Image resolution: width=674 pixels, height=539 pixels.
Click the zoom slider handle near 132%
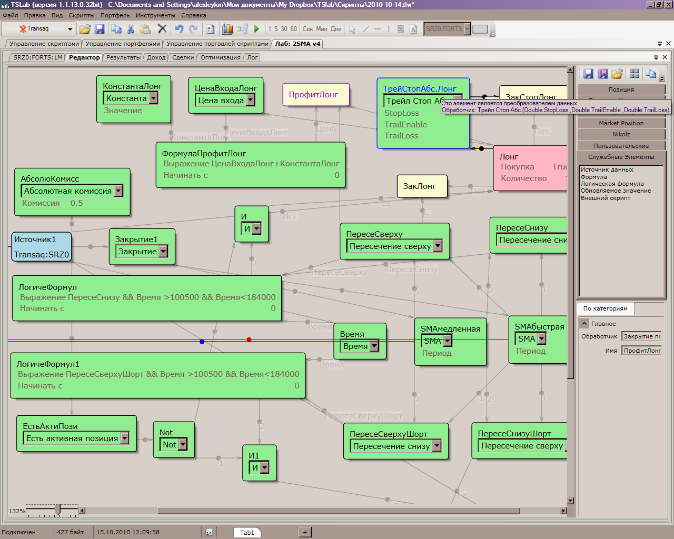coord(58,510)
